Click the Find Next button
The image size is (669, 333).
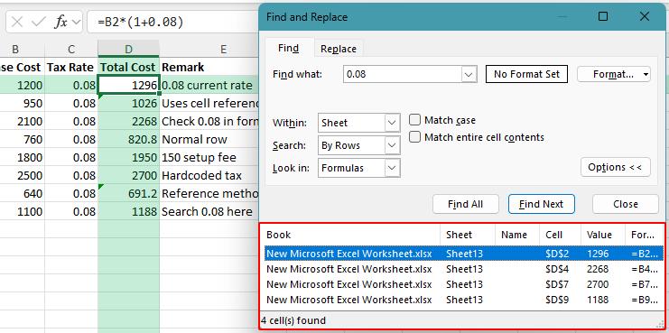[541, 204]
